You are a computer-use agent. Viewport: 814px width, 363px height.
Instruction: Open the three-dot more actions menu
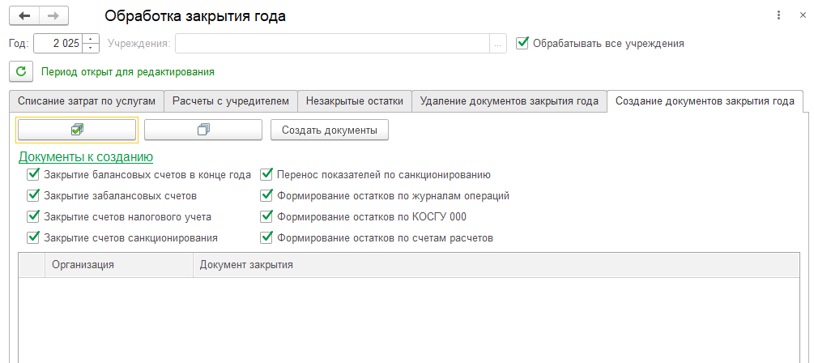point(778,15)
